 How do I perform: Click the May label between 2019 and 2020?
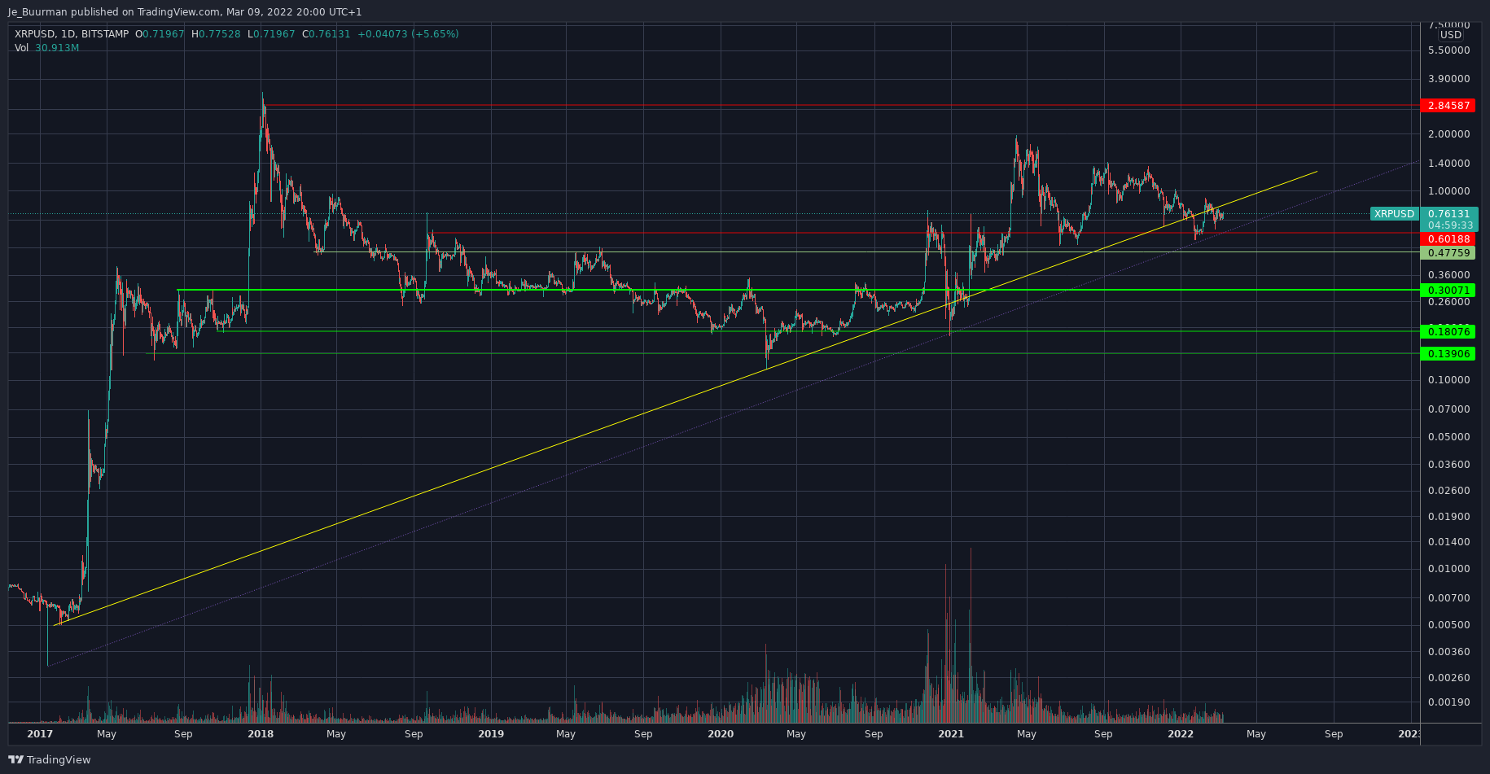(566, 734)
